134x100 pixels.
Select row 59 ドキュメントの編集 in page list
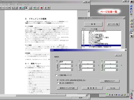[101, 41]
